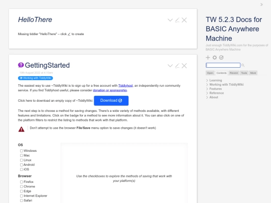Screen dimensions: 271x203
Task: Click the Working with TiddlyWiki tag pill
Action: coord(36,78)
